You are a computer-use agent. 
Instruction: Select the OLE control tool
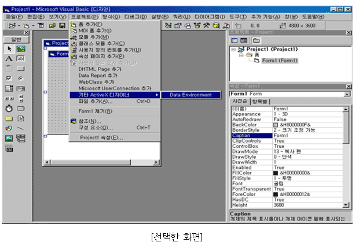pyautogui.click(x=9, y=148)
